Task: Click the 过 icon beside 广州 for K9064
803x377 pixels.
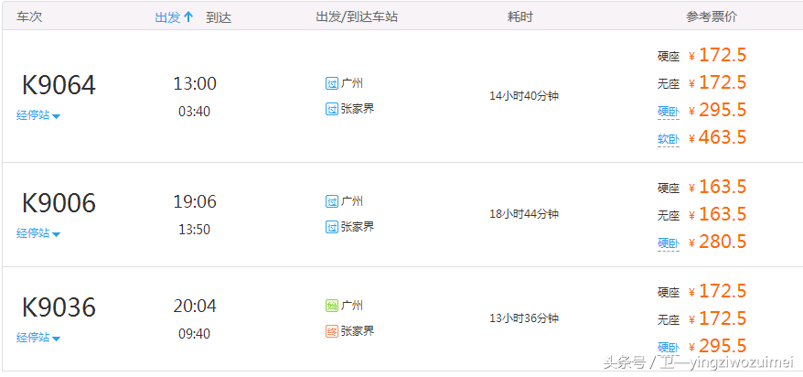Action: point(332,83)
